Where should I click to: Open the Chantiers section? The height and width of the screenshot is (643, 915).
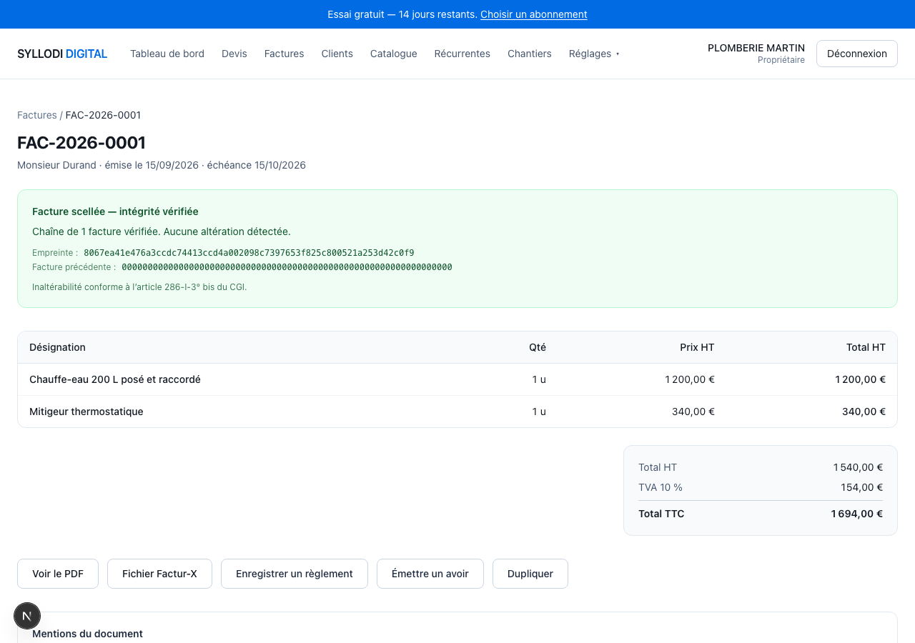(x=529, y=54)
